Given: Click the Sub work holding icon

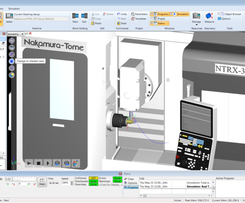Looking at the screenshot, I should 84,16.
